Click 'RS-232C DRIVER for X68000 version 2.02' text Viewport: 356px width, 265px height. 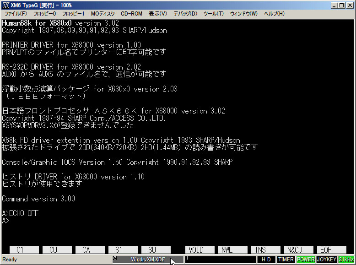(71, 67)
